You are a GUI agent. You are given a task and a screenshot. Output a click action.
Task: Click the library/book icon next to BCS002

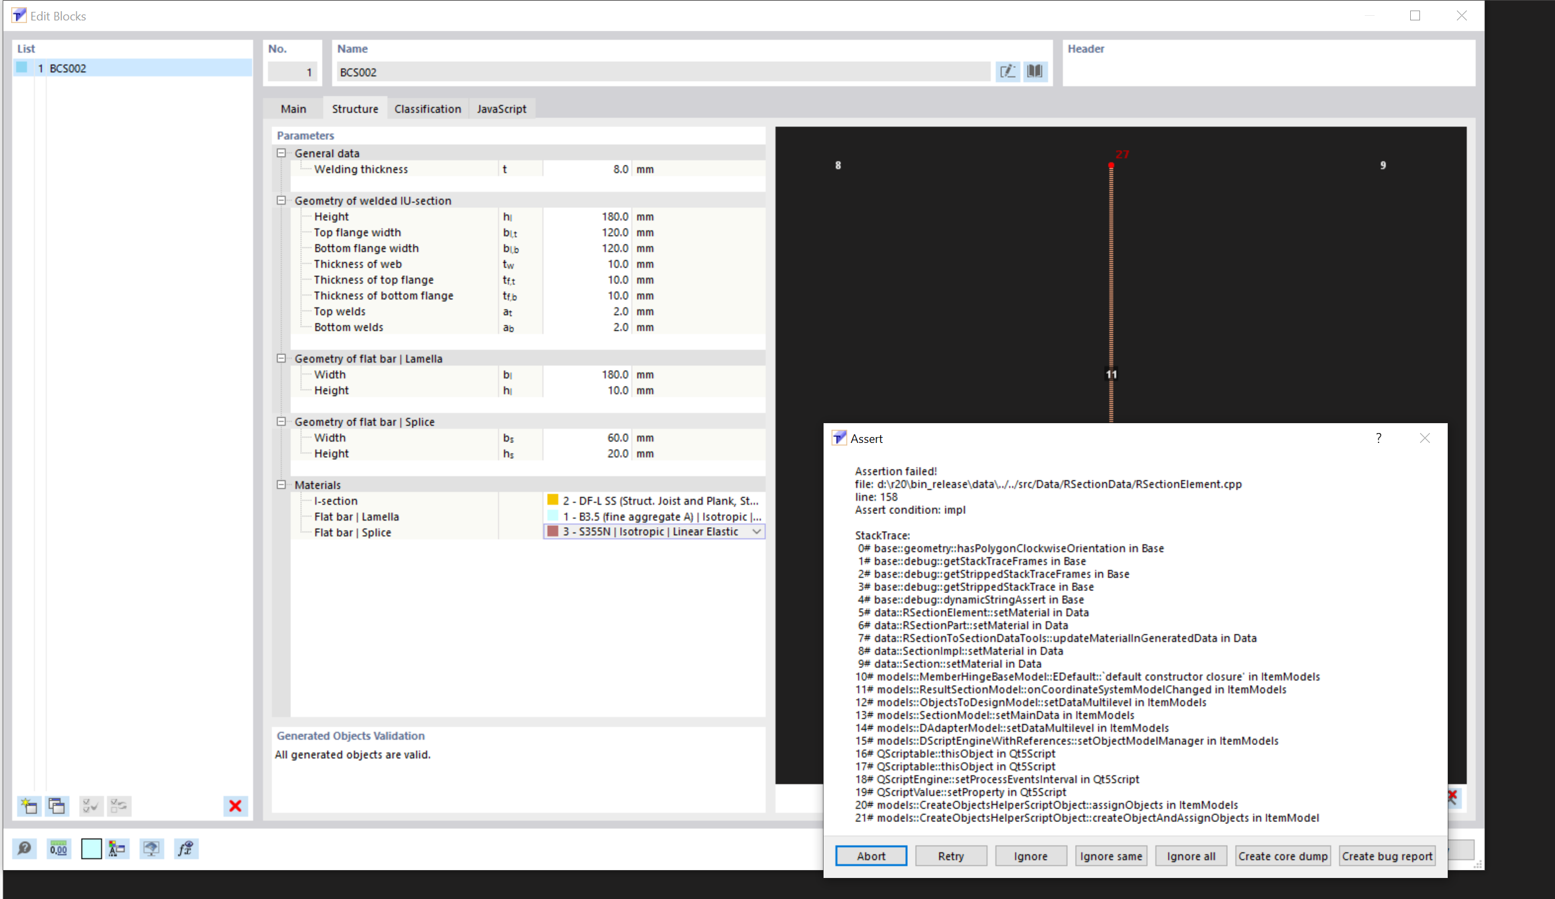point(1035,70)
